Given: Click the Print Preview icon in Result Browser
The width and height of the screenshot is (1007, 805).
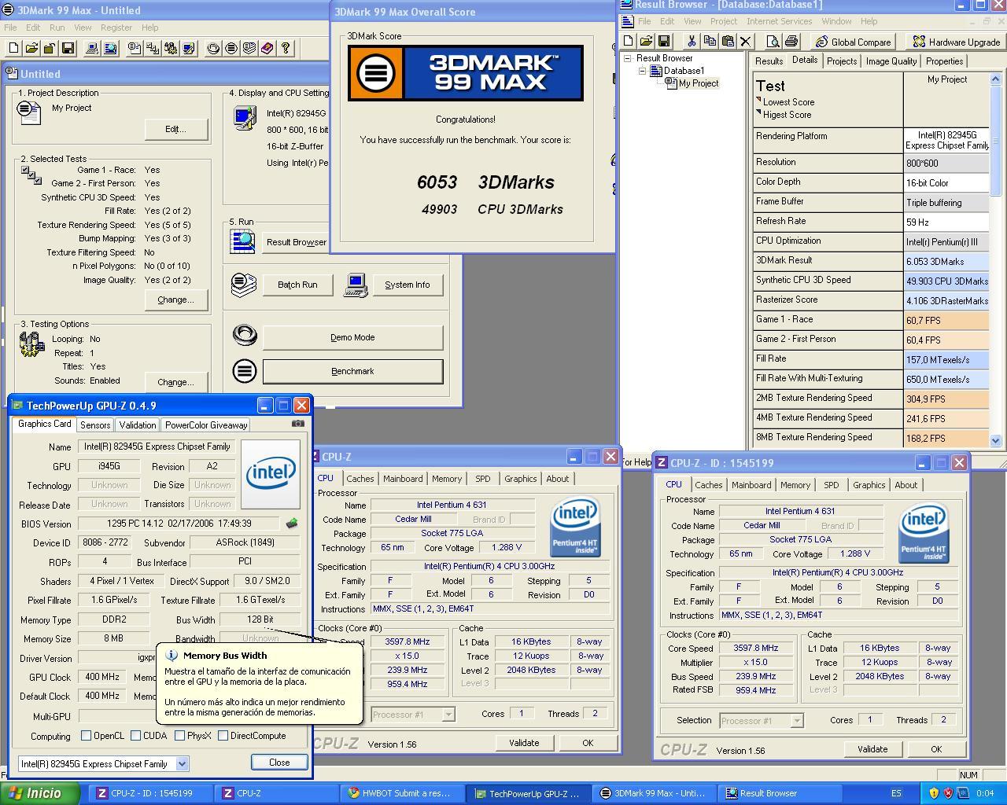Looking at the screenshot, I should tap(773, 41).
